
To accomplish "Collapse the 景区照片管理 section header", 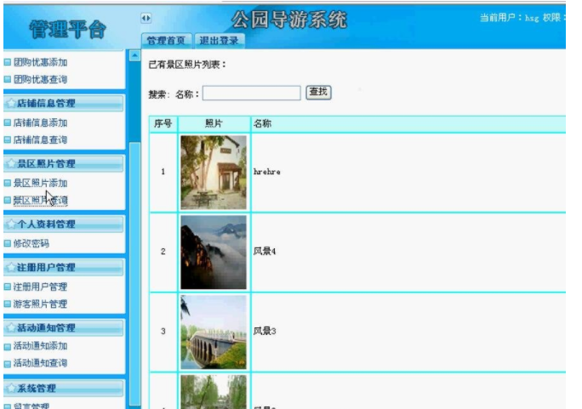I will [x=64, y=163].
